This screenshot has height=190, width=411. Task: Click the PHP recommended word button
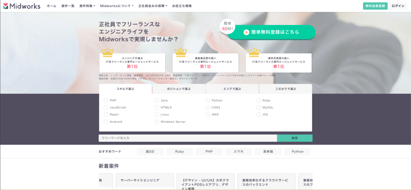(x=209, y=151)
